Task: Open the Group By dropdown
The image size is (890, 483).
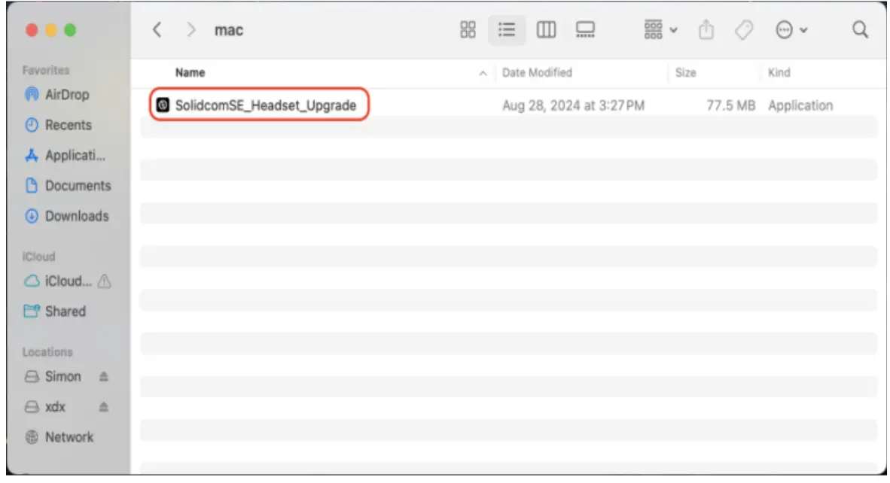Action: pyautogui.click(x=660, y=29)
